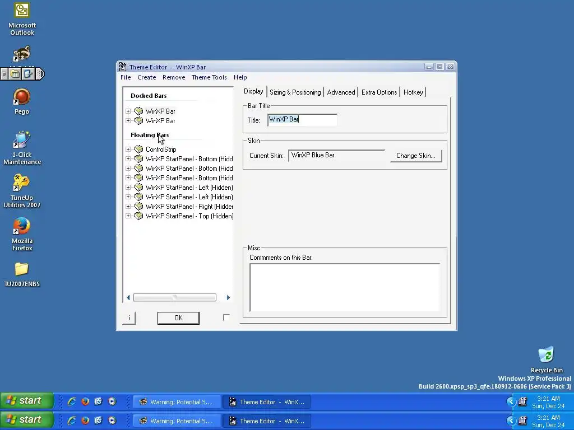Click the blue device icon on the ControlStrip
The width and height of the screenshot is (574, 430).
coord(28,74)
